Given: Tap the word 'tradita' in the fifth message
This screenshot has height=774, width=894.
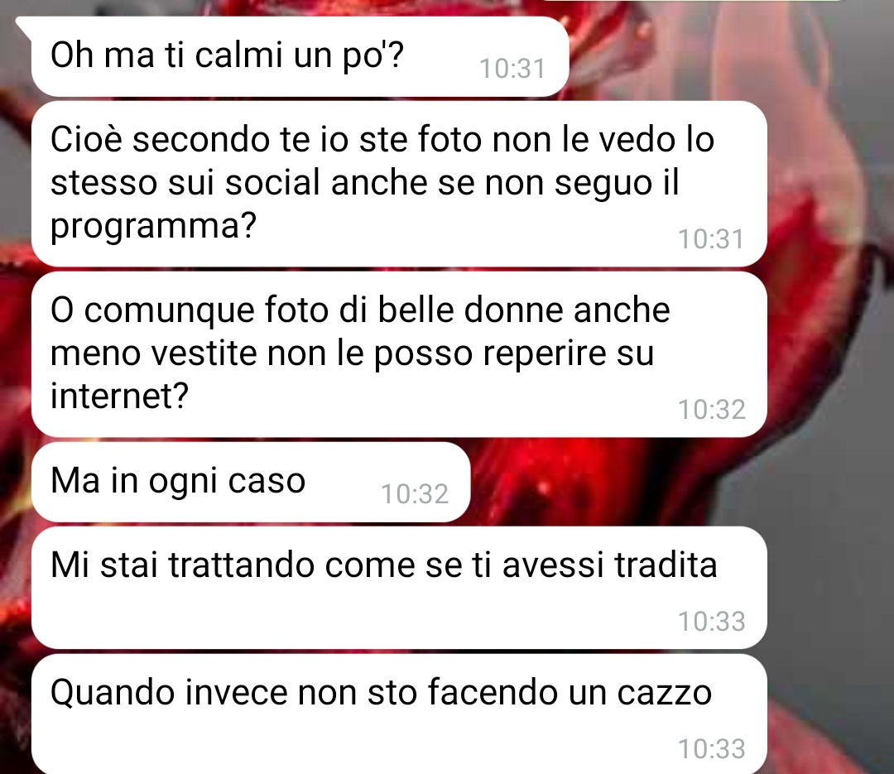Looking at the screenshot, I should [666, 565].
